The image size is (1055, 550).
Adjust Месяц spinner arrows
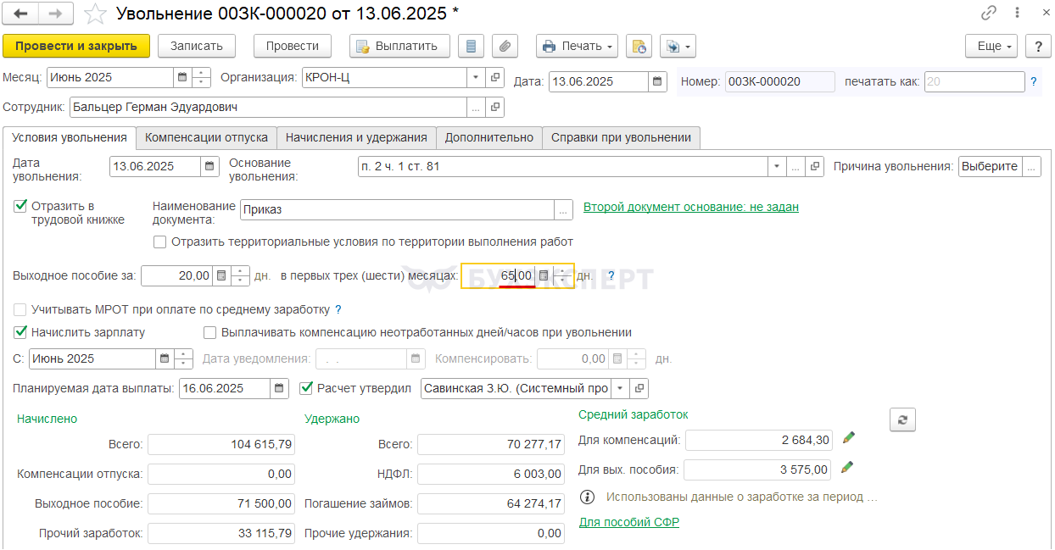tap(201, 77)
